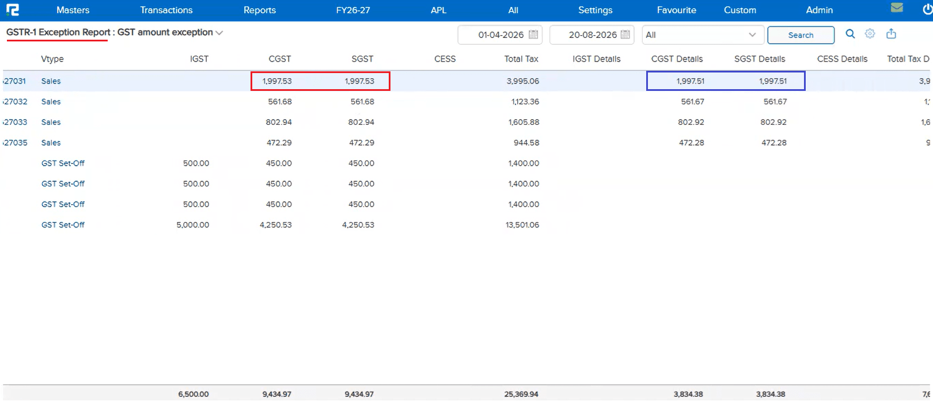Click the CESS Details column header
Screen dimensions: 933x405
click(x=842, y=59)
